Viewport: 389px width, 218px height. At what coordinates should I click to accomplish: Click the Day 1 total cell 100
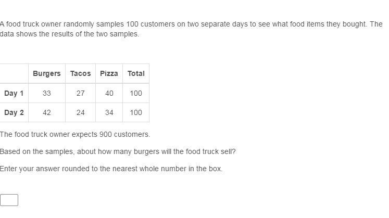click(x=136, y=93)
